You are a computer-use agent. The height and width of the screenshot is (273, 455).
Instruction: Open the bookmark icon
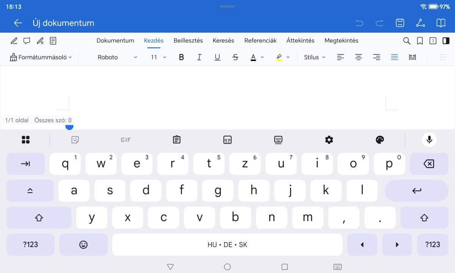(420, 41)
